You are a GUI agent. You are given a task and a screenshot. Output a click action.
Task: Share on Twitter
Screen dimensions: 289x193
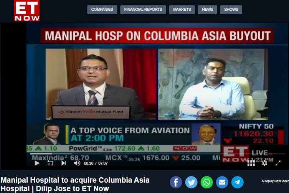191,182
